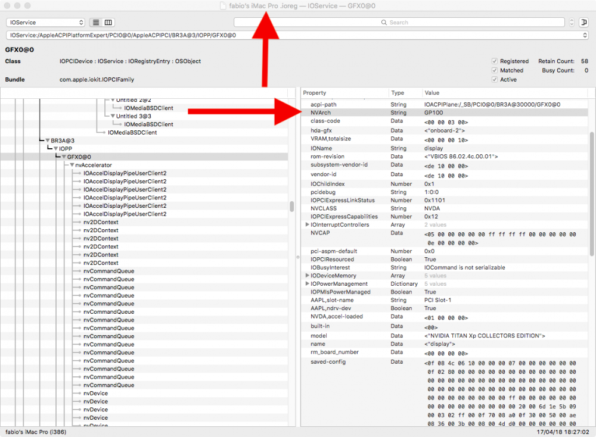Select the class-code property row
Screen dimensions: 596x437
(445, 121)
